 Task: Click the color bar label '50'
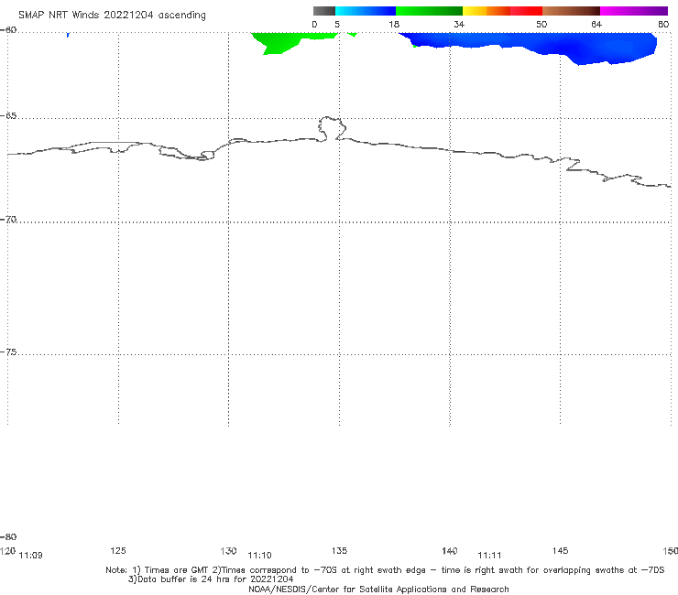coord(541,24)
